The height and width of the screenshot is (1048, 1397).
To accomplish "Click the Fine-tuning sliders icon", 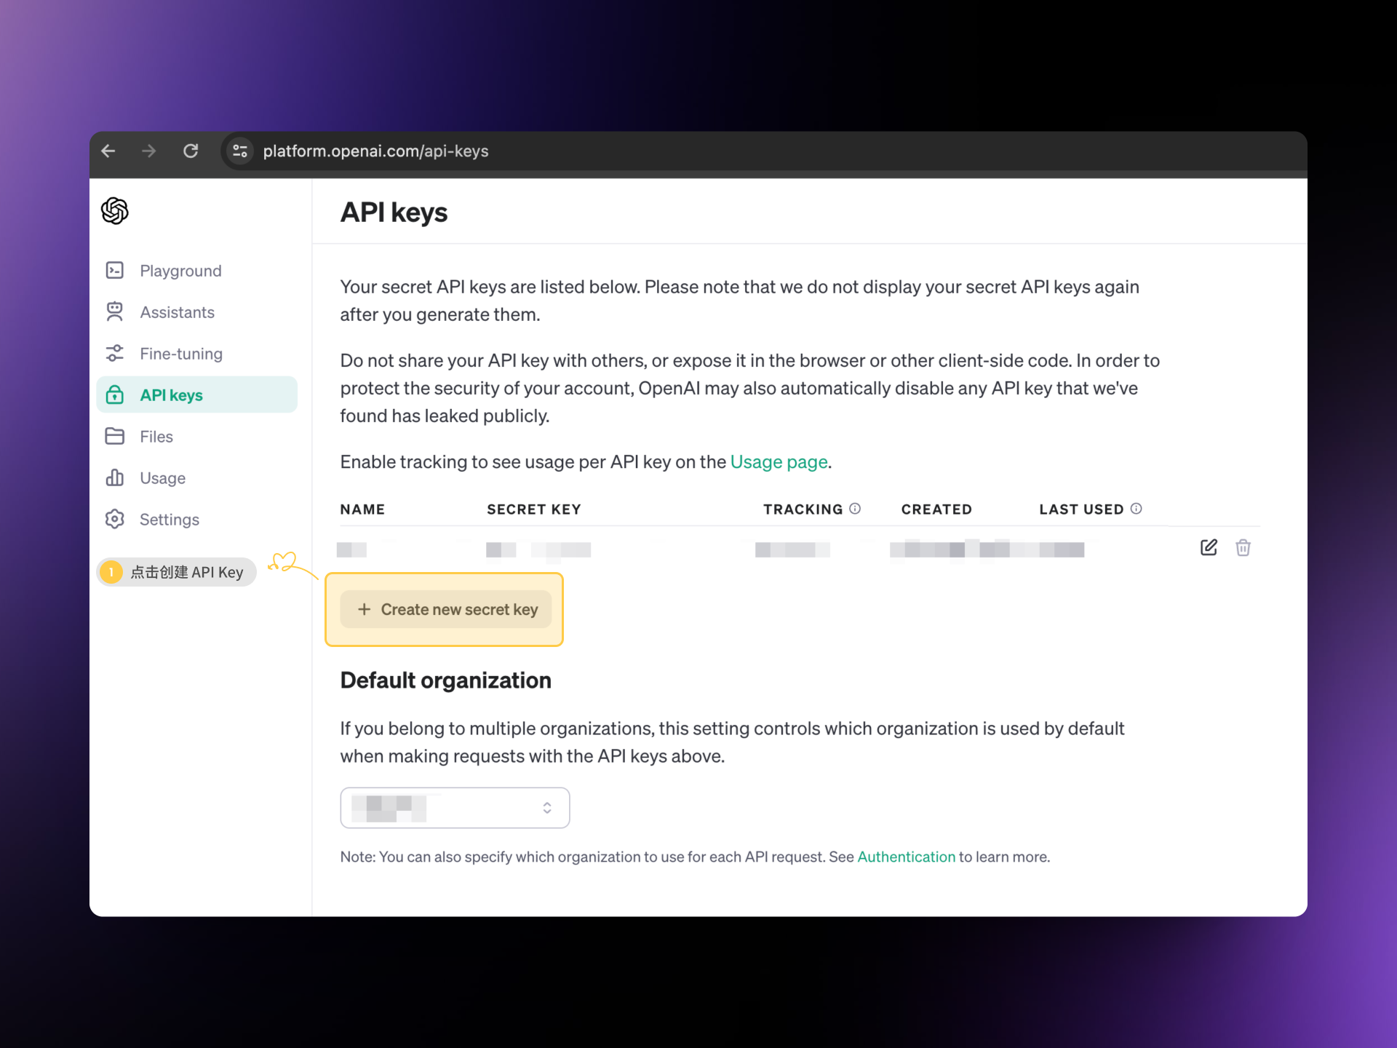I will click(115, 354).
